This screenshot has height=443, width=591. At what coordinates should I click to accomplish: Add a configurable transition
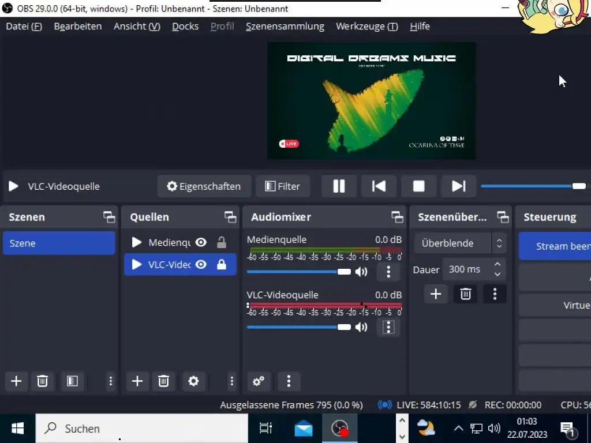[436, 294]
